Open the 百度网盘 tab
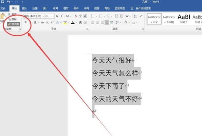Image resolution: width=202 pixels, height=136 pixels. pos(120,9)
